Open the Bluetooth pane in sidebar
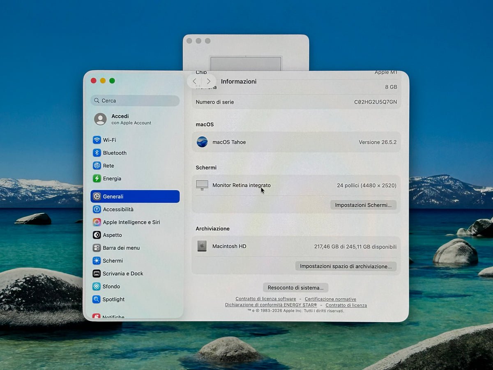 (135, 153)
